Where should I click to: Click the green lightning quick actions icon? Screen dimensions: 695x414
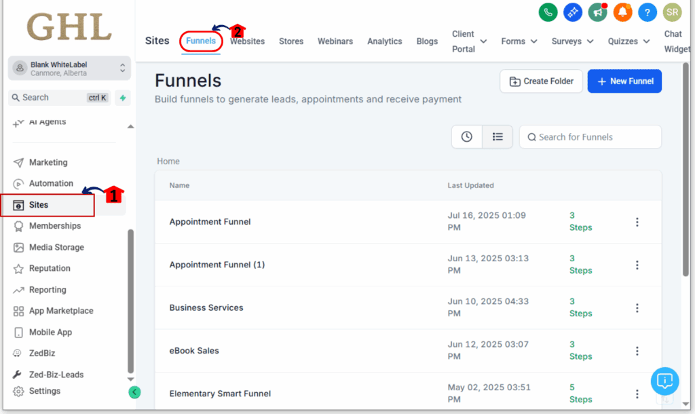pyautogui.click(x=123, y=98)
